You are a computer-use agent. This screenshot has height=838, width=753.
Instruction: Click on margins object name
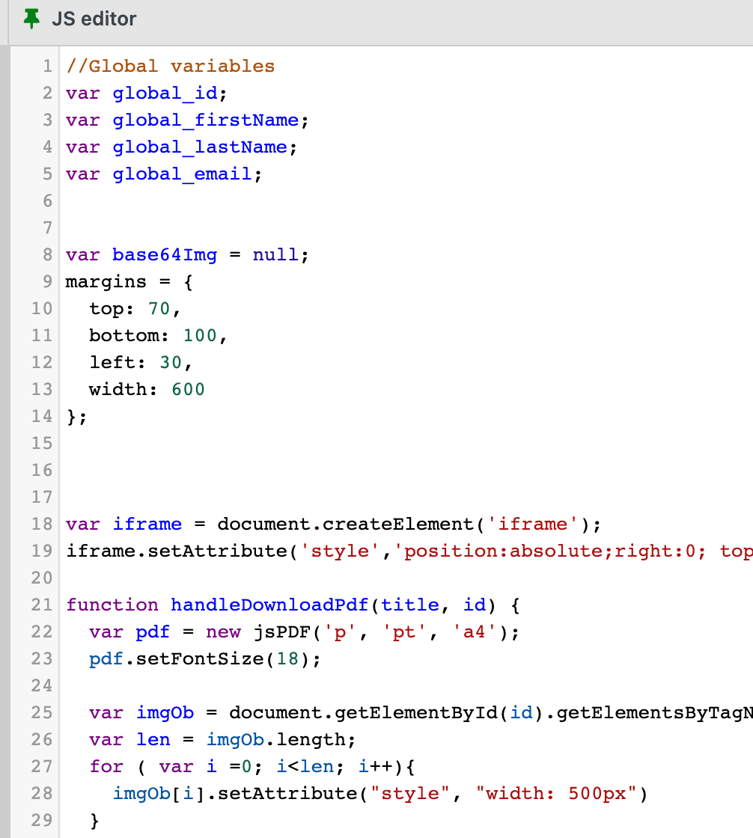coord(106,281)
